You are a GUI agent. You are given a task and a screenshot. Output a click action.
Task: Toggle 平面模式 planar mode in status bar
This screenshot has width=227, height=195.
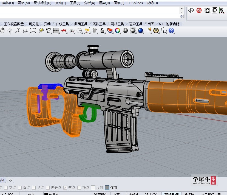[132, 194]
